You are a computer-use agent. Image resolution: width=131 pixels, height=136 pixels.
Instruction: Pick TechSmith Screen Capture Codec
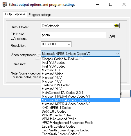tap(80, 130)
